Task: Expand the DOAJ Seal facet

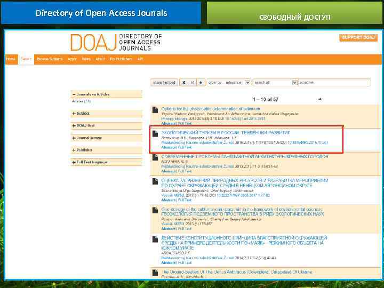Action: [106, 126]
